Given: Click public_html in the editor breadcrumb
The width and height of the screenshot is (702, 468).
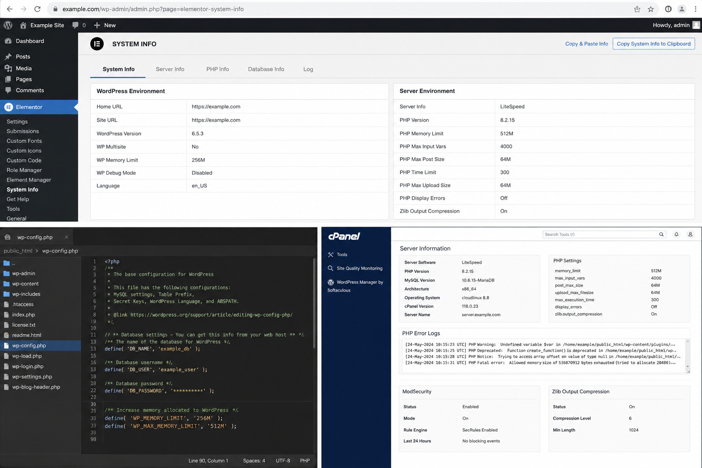Looking at the screenshot, I should click(x=18, y=251).
